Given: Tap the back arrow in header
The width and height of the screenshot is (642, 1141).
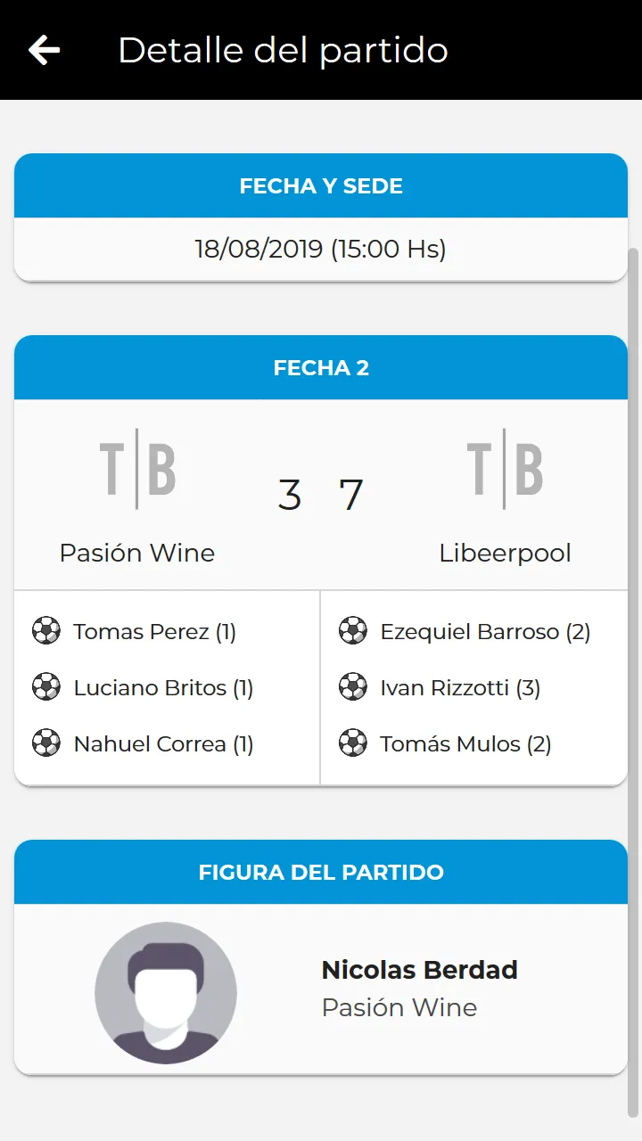Looking at the screenshot, I should [x=44, y=50].
